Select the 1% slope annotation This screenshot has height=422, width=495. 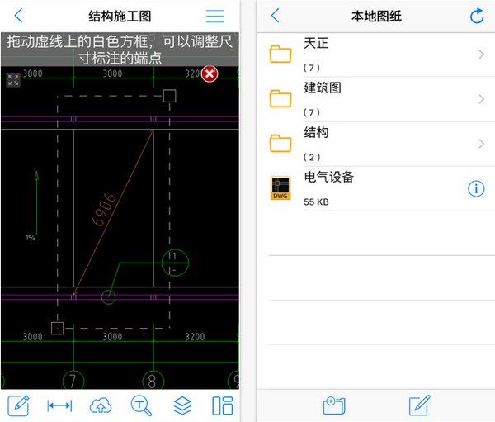click(x=31, y=238)
